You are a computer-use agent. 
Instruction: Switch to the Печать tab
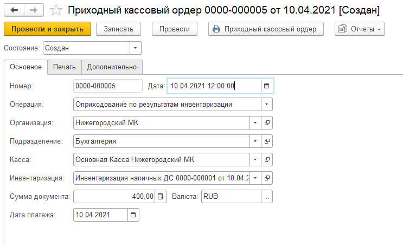[64, 67]
